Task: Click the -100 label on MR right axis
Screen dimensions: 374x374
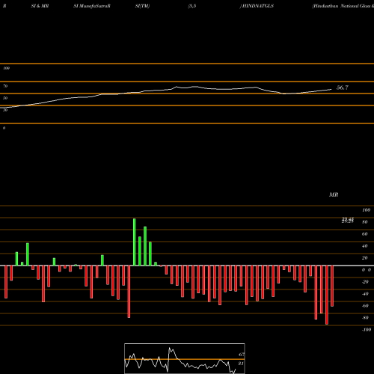Action: click(366, 330)
